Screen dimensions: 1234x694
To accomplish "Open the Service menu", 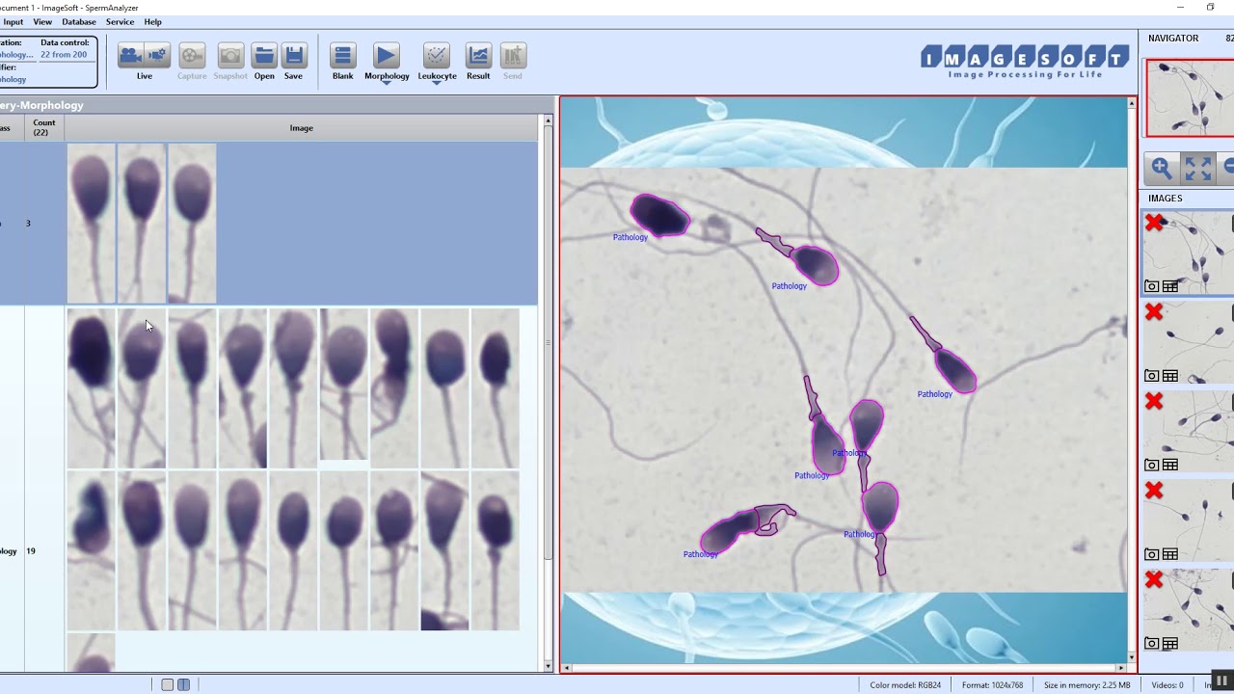I will point(120,21).
